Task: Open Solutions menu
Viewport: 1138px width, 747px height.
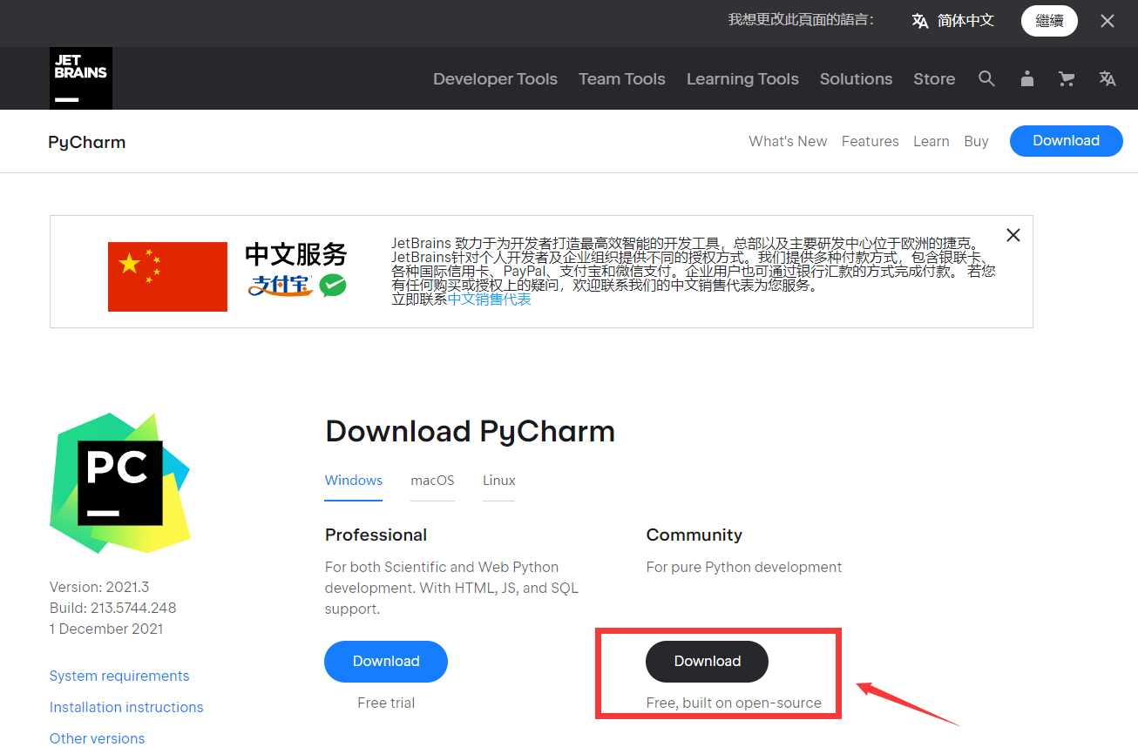Action: pyautogui.click(x=856, y=78)
